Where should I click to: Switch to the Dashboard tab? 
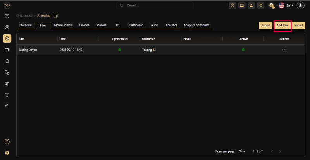tap(136, 25)
